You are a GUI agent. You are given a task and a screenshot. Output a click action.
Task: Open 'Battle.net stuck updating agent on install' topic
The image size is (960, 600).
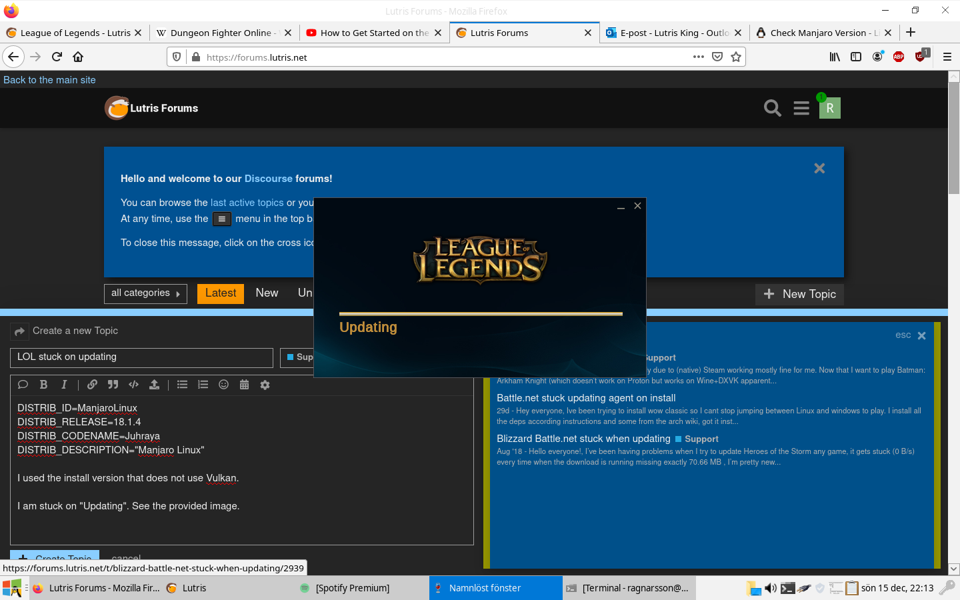(586, 398)
